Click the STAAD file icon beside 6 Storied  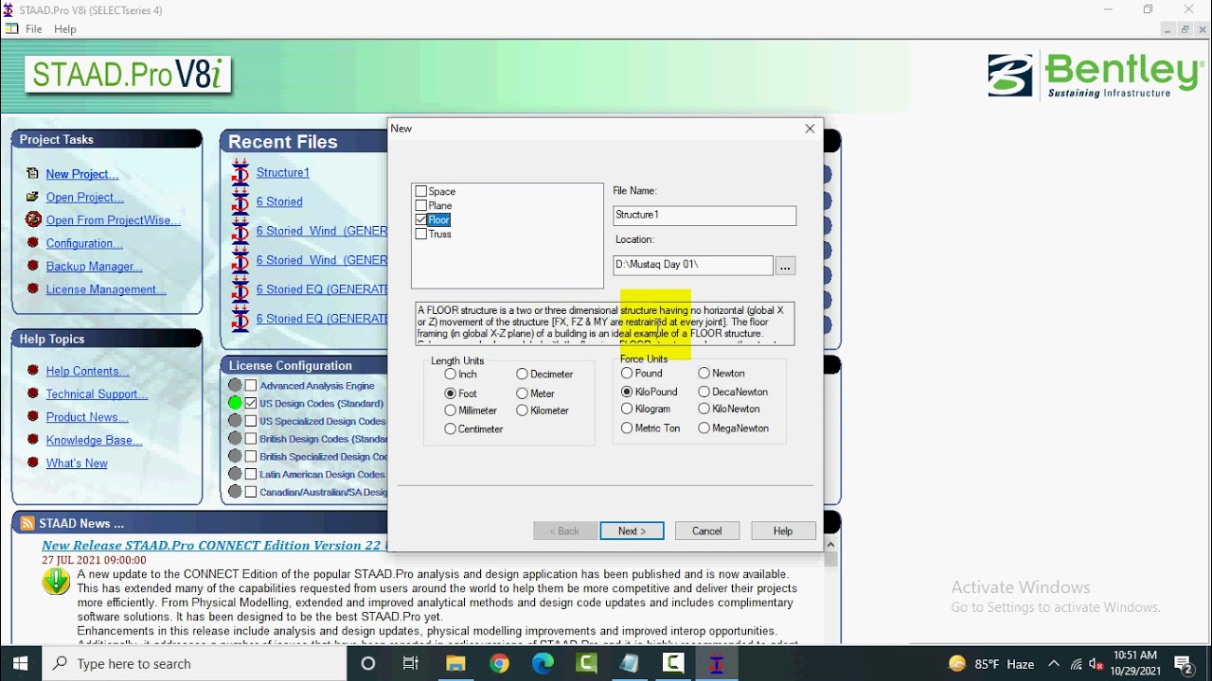click(x=241, y=201)
